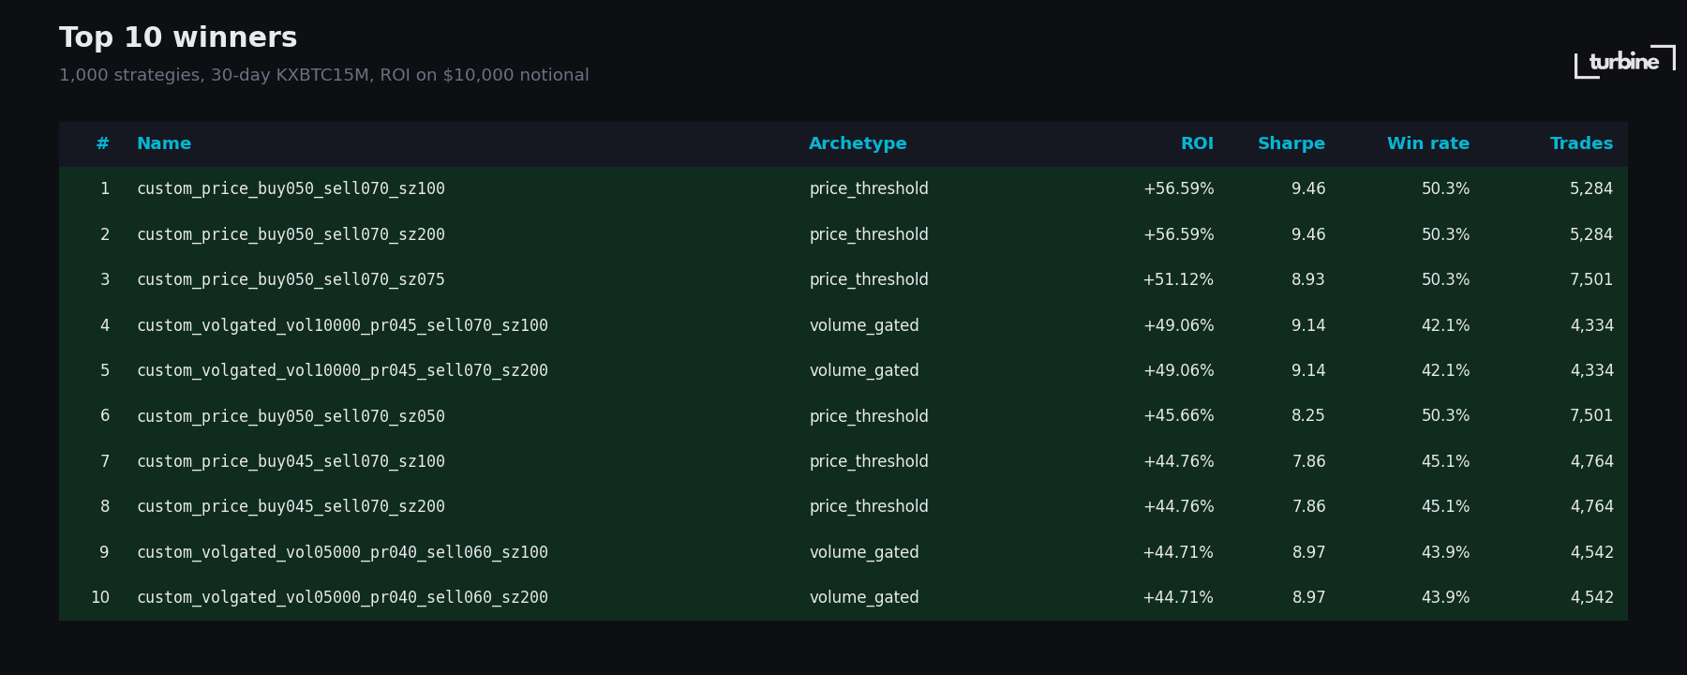Sort by the Sharpe column header

point(1291,143)
